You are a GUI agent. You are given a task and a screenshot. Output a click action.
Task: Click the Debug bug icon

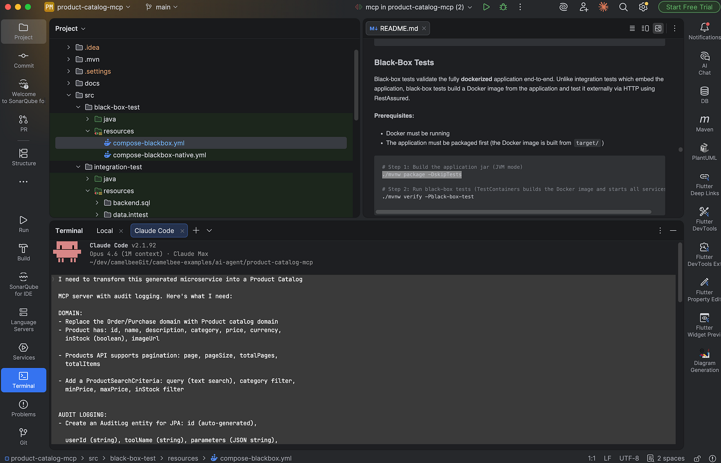click(x=503, y=7)
